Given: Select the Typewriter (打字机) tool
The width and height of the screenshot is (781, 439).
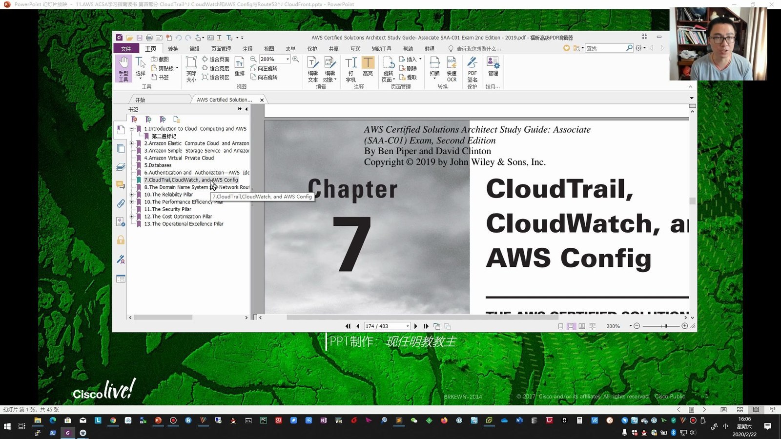Looking at the screenshot, I should [351, 69].
